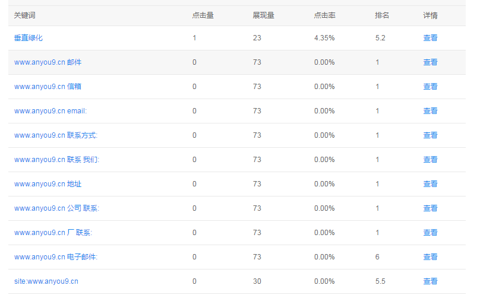The width and height of the screenshot is (480, 298).
Task: Select the 30 impressions value
Action: pyautogui.click(x=257, y=281)
